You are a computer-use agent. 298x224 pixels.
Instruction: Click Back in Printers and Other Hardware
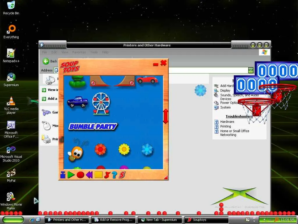50,61
